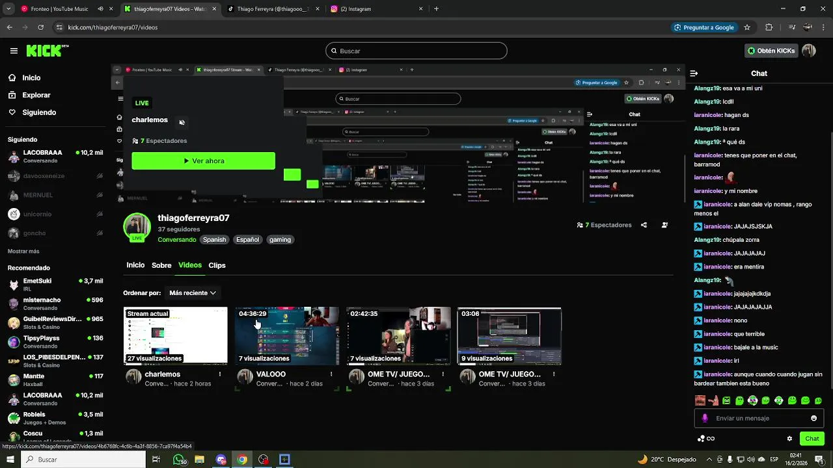The height and width of the screenshot is (468, 833).
Task: Open the user profile avatar menu
Action: (x=809, y=51)
